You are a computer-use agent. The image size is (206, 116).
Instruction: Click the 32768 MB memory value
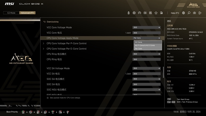192,71
